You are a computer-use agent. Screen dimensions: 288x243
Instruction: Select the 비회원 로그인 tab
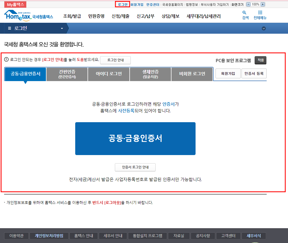[x=191, y=74]
